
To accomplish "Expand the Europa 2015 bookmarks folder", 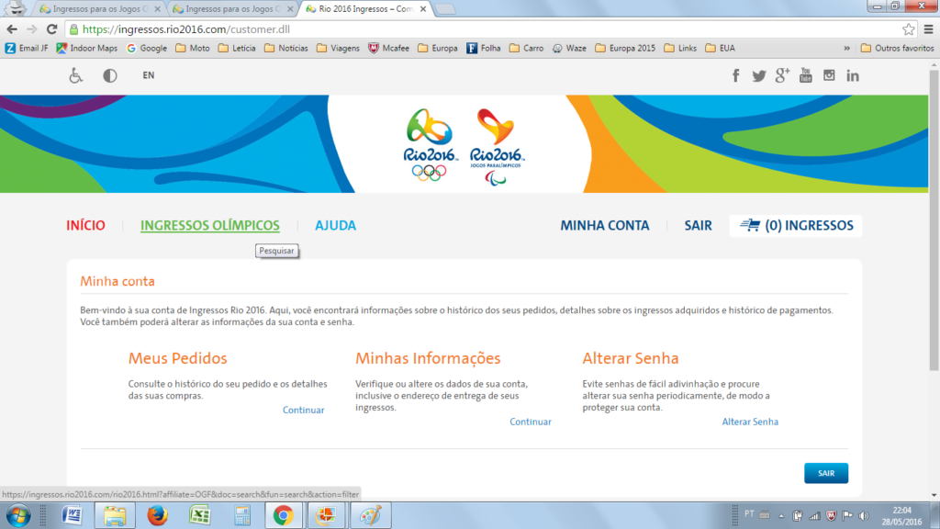I will (625, 48).
